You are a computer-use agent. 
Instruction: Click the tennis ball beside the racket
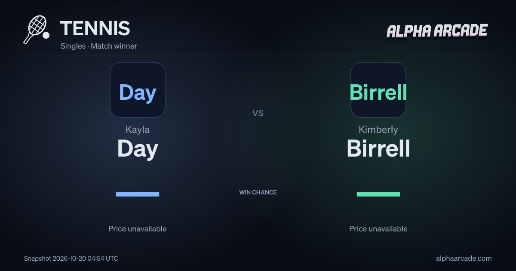coord(46,35)
